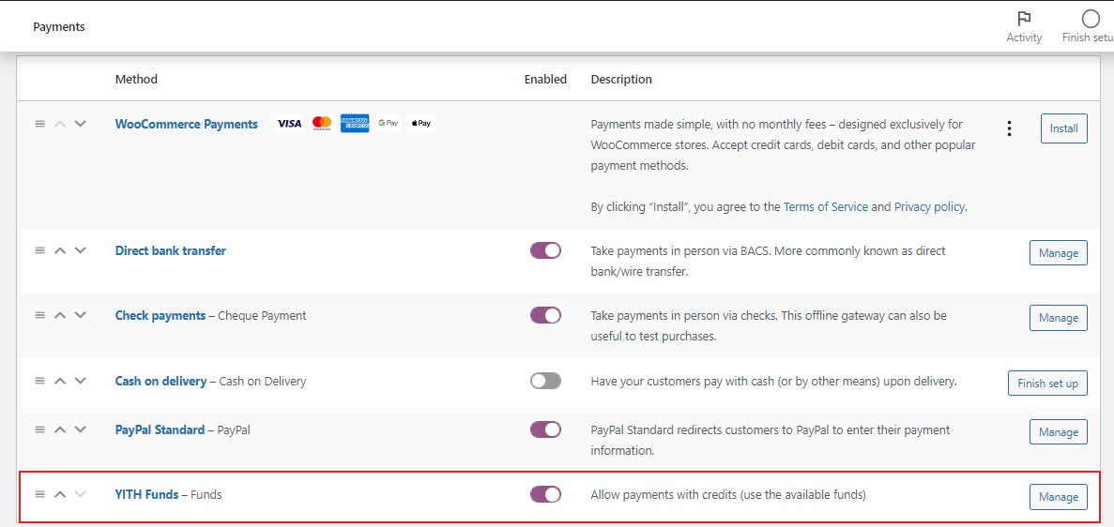Disable the Direct bank transfer toggle
Image resolution: width=1114 pixels, height=527 pixels.
coord(545,250)
